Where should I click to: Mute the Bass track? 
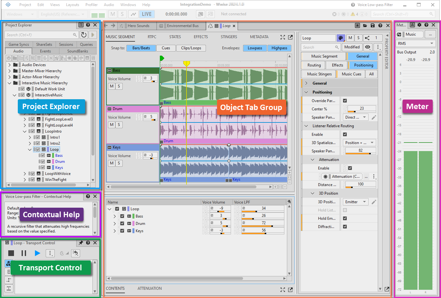coord(112,86)
